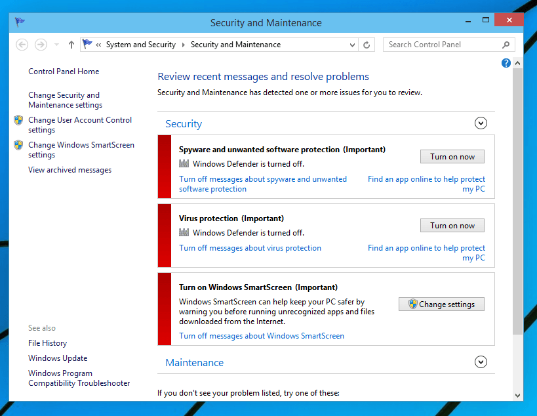Open Windows Update
537x416 pixels.
click(58, 358)
